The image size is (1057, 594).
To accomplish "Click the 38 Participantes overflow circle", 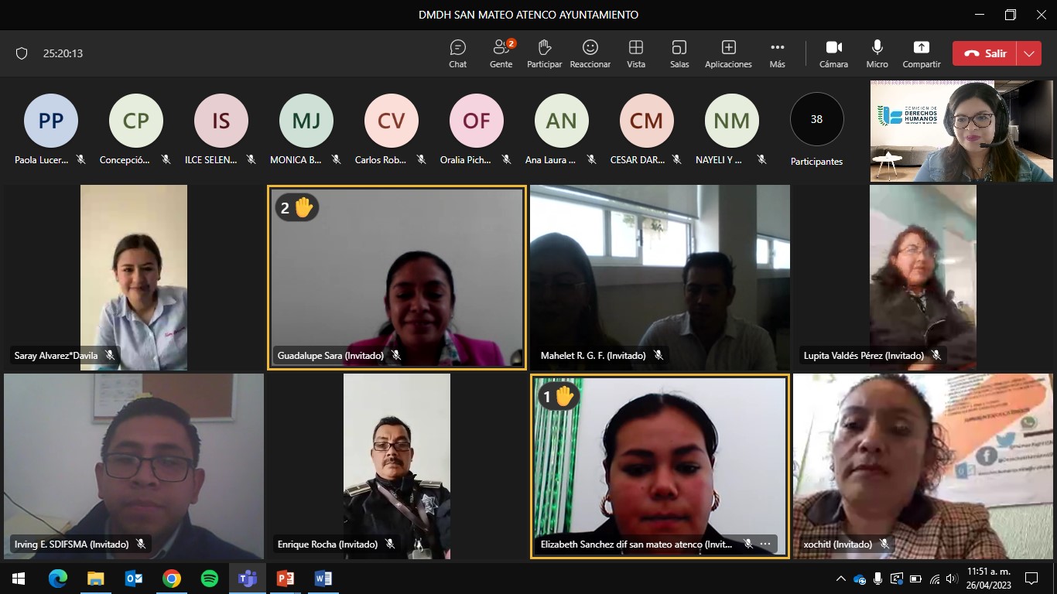I will [816, 120].
